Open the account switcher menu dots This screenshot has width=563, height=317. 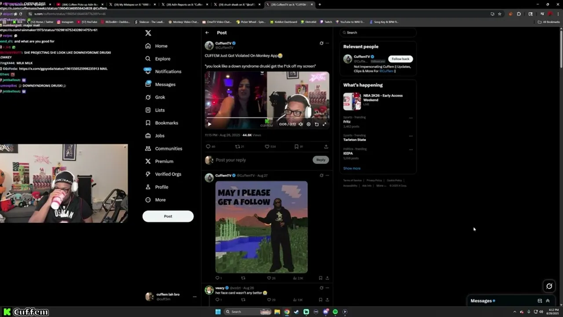[194, 297]
